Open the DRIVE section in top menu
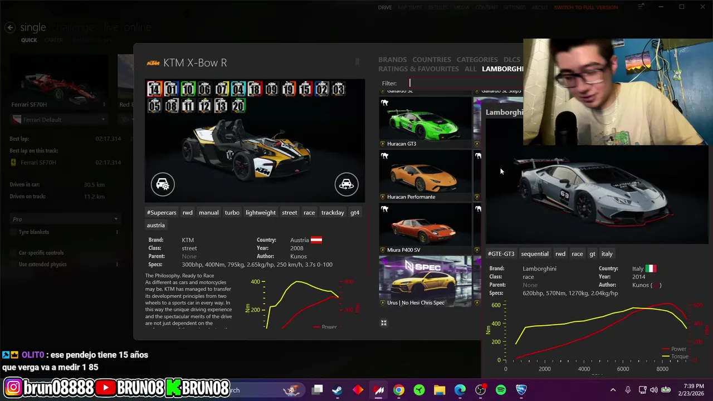The image size is (713, 401). pyautogui.click(x=385, y=8)
